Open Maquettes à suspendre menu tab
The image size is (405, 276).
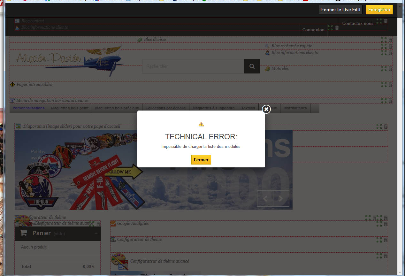click(x=213, y=108)
